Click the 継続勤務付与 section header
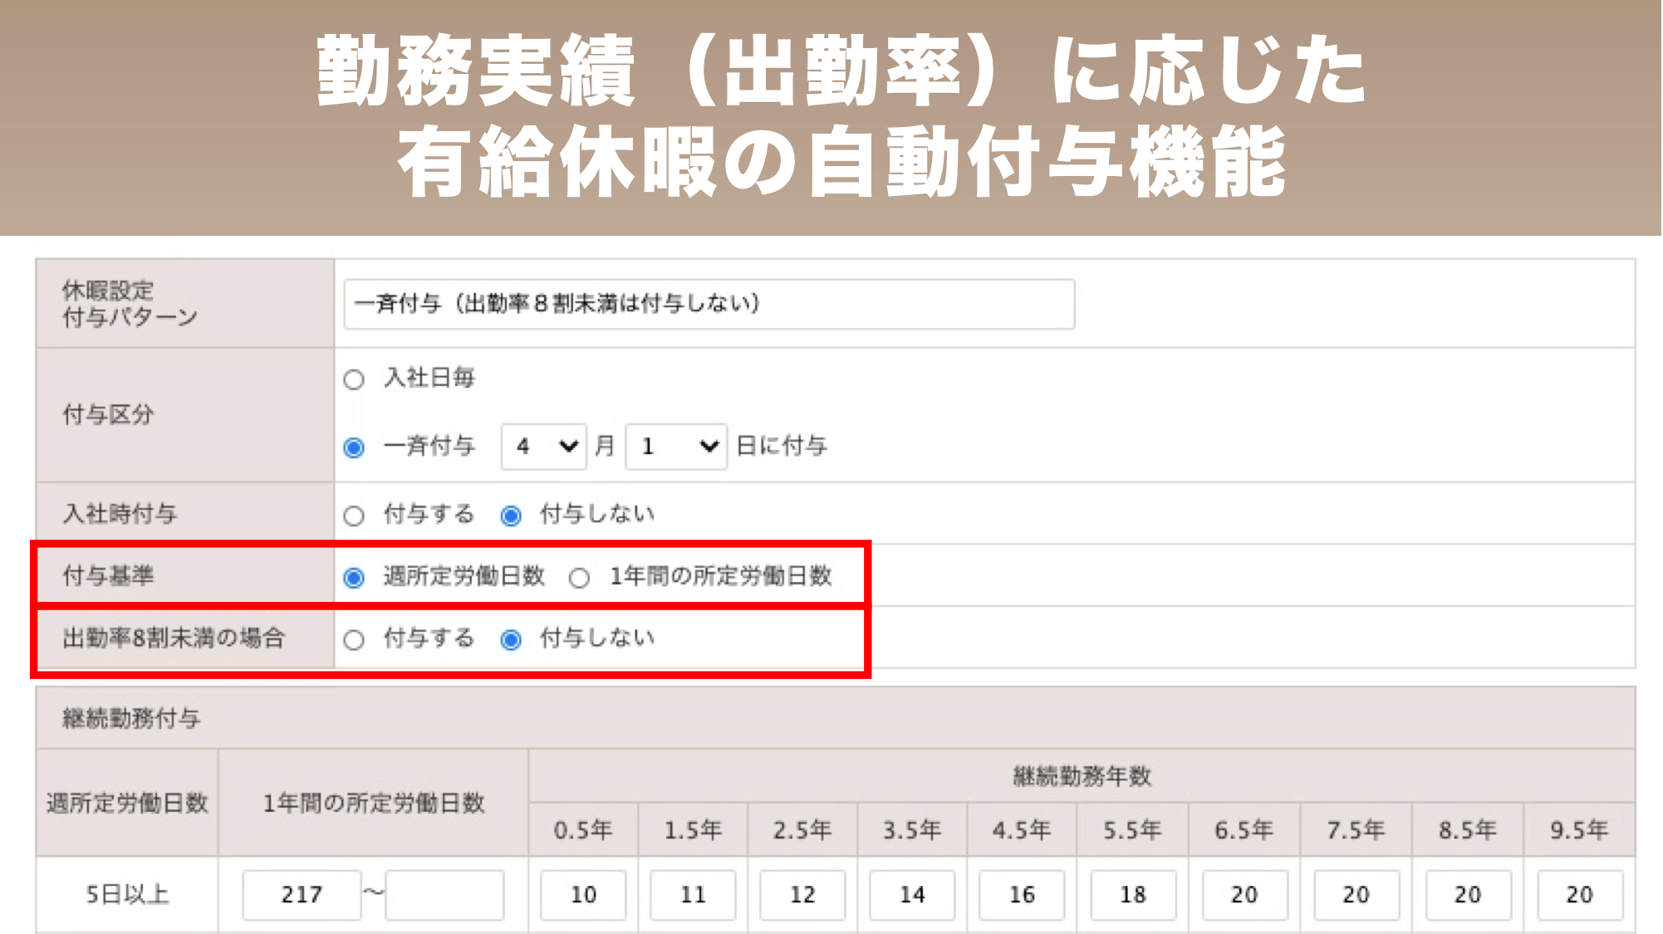Viewport: 1663px width, 934px height. coord(836,718)
